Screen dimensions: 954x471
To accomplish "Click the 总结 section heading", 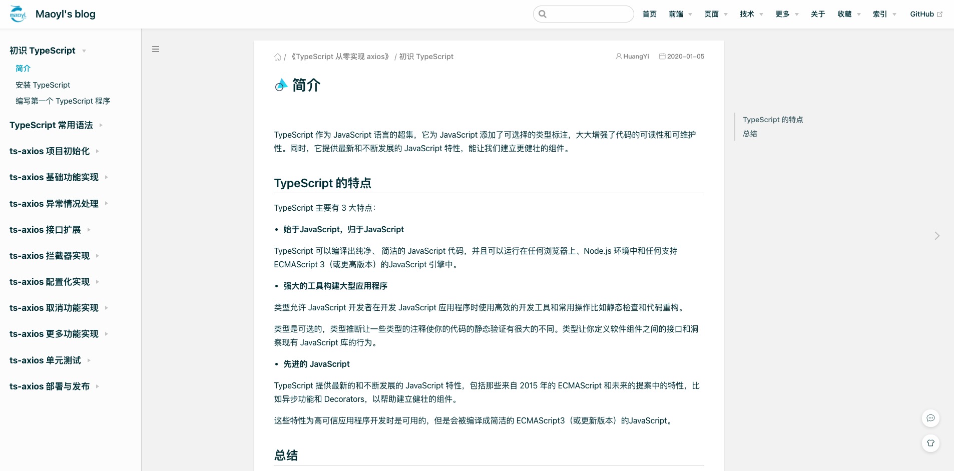I will [x=286, y=455].
